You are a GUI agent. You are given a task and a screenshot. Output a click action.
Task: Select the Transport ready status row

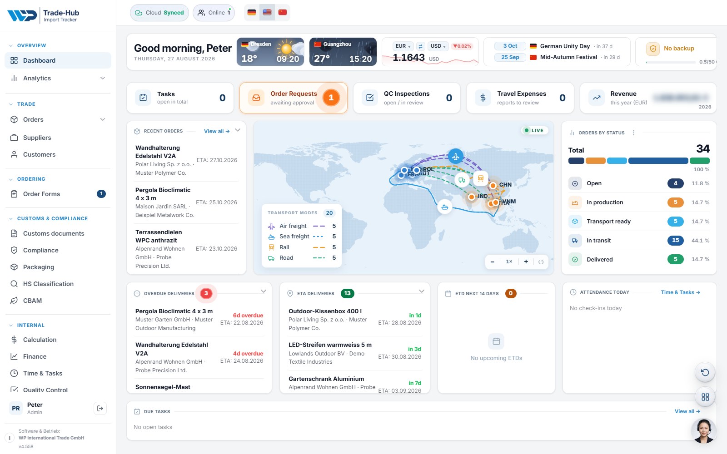coord(639,222)
